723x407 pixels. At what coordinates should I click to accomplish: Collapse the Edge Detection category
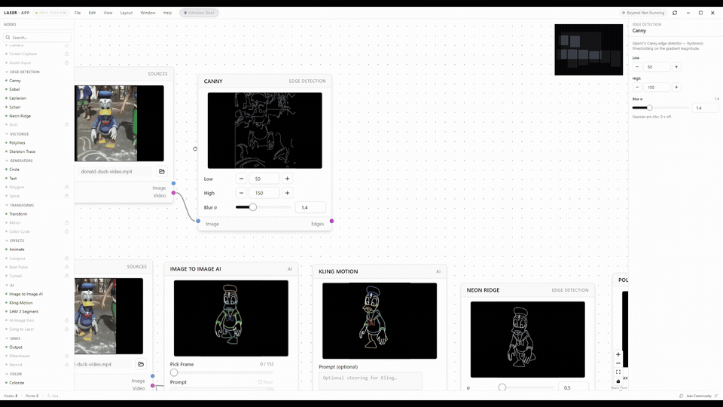click(23, 72)
